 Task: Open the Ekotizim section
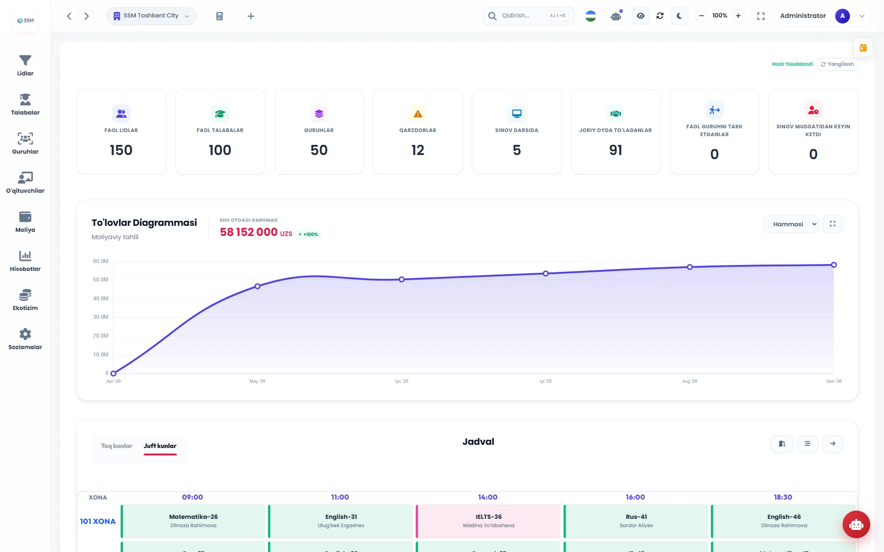tap(25, 300)
